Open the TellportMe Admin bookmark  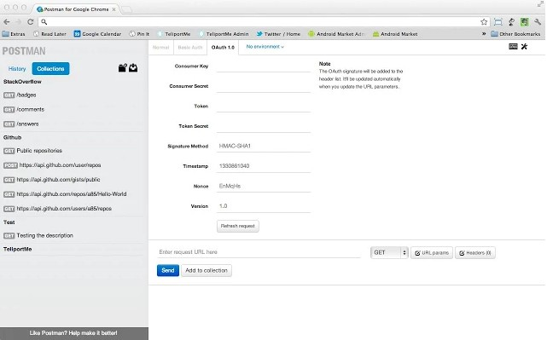[224, 34]
